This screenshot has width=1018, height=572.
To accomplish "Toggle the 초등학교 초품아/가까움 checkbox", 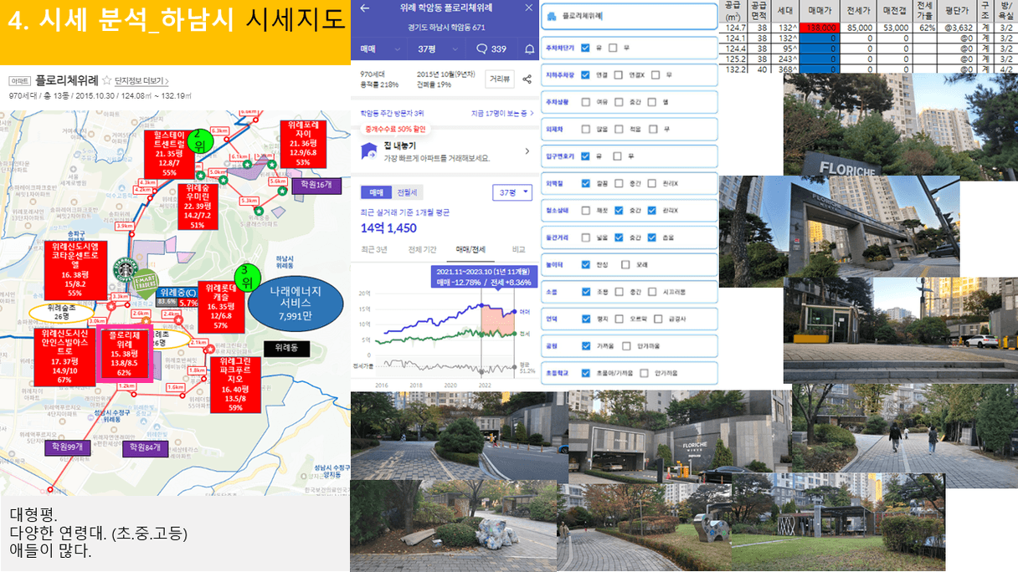I will (585, 373).
